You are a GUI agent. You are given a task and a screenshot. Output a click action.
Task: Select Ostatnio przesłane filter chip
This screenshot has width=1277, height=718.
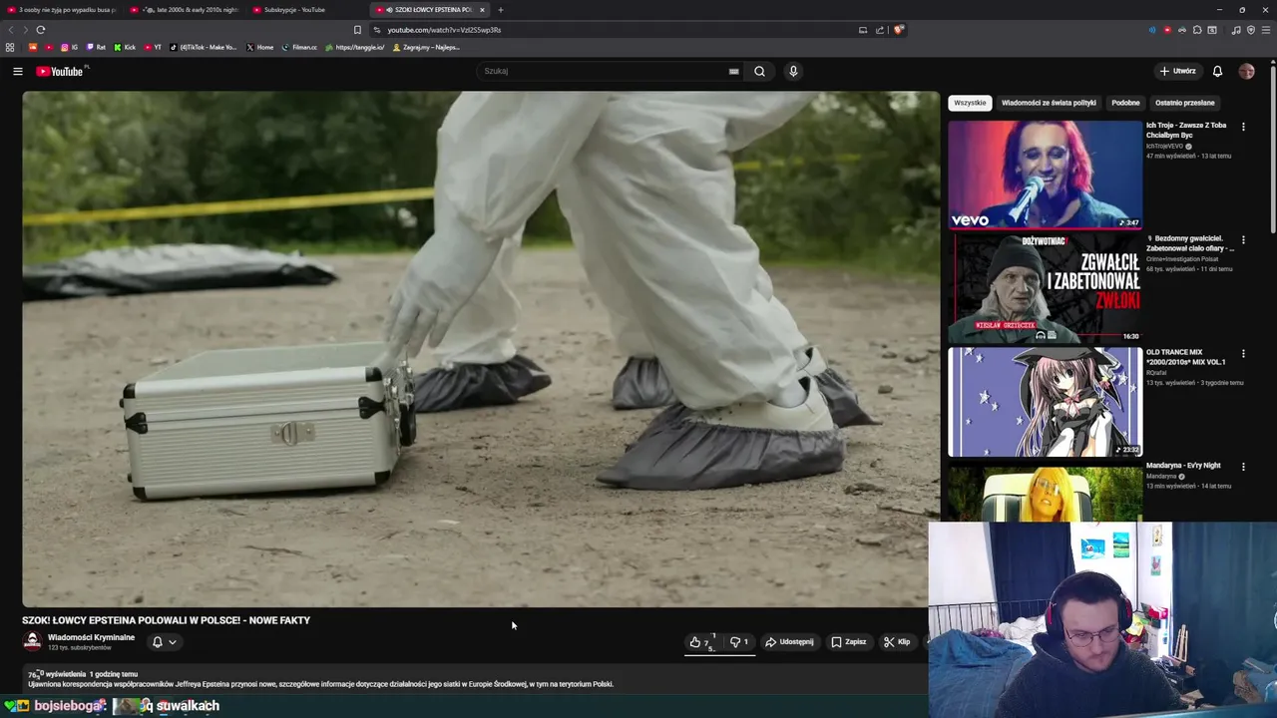tap(1185, 103)
